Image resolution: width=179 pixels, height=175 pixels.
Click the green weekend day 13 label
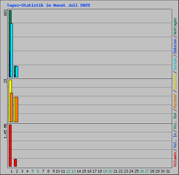pyautogui.click(x=73, y=171)
